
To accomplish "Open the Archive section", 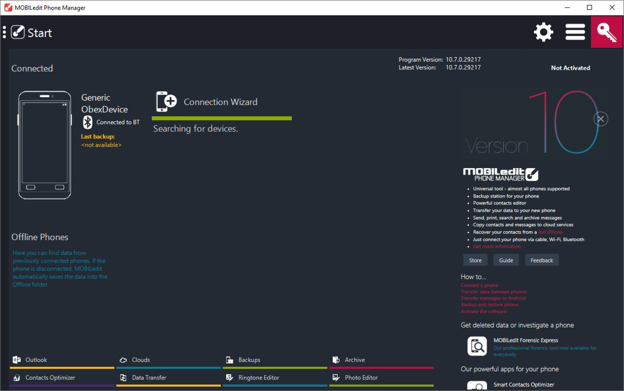I will click(381, 361).
